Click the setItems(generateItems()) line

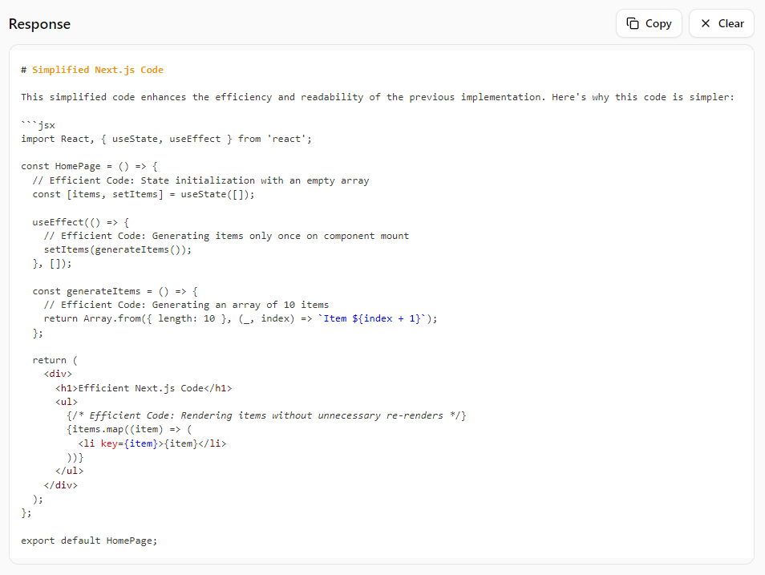pos(118,249)
